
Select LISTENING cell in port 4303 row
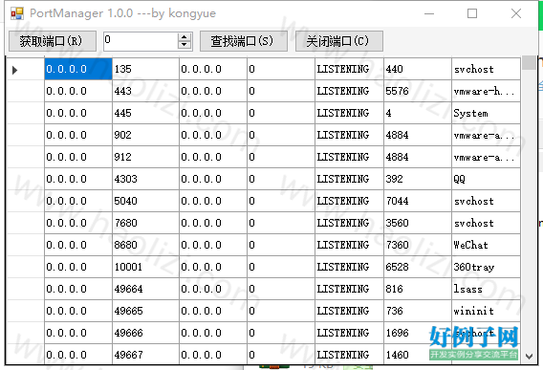tap(350, 179)
